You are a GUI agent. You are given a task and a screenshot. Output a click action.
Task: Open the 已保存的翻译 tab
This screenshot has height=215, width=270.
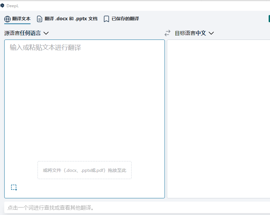[125, 19]
